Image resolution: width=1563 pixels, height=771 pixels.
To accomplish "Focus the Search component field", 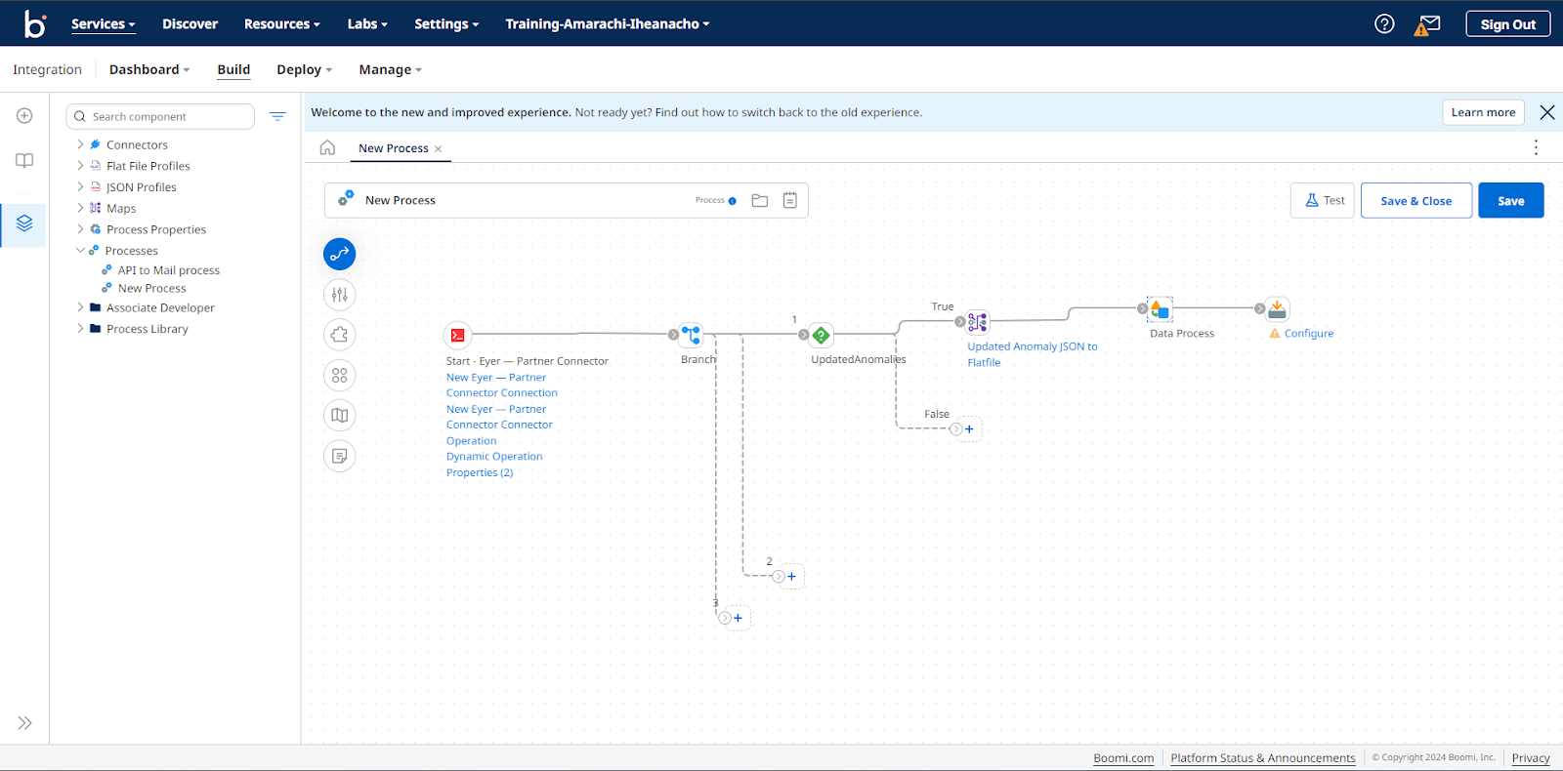I will 160,116.
